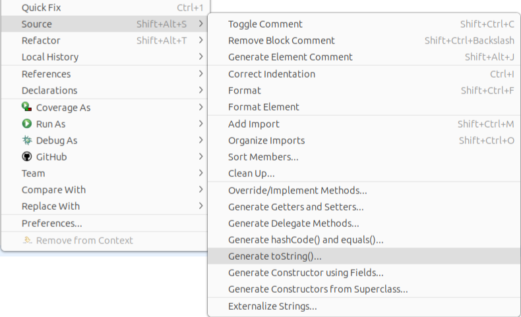Click the GitHub octocat icon

pos(27,157)
